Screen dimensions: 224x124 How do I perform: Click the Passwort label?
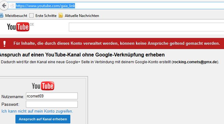(x=10, y=105)
